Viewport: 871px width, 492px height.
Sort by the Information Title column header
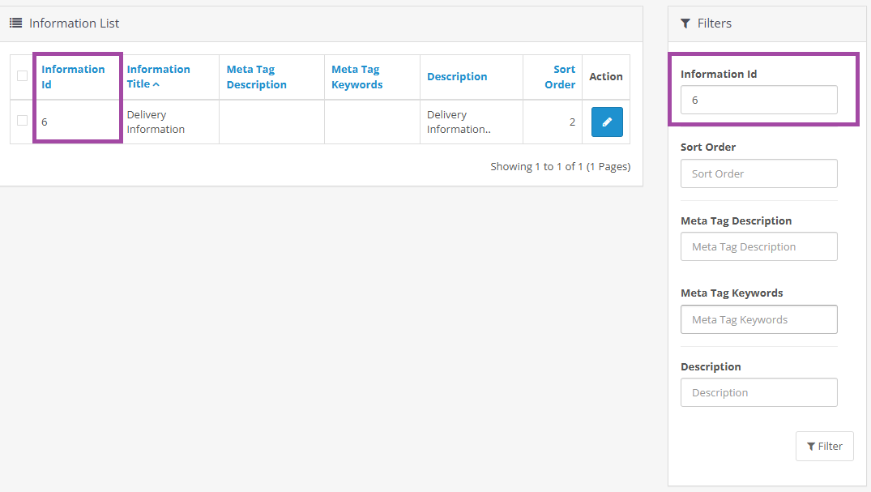pos(158,70)
